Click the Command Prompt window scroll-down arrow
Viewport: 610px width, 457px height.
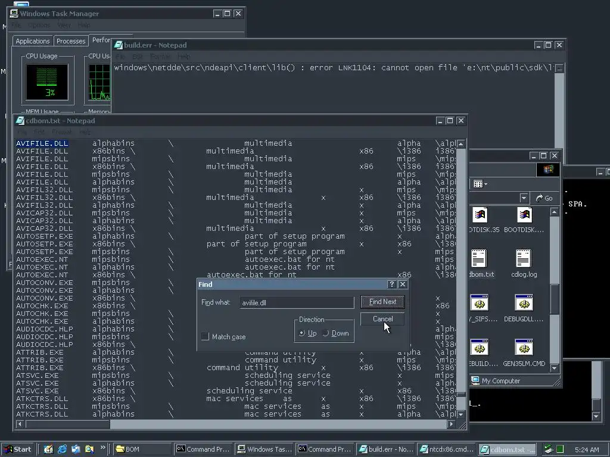tap(596, 416)
